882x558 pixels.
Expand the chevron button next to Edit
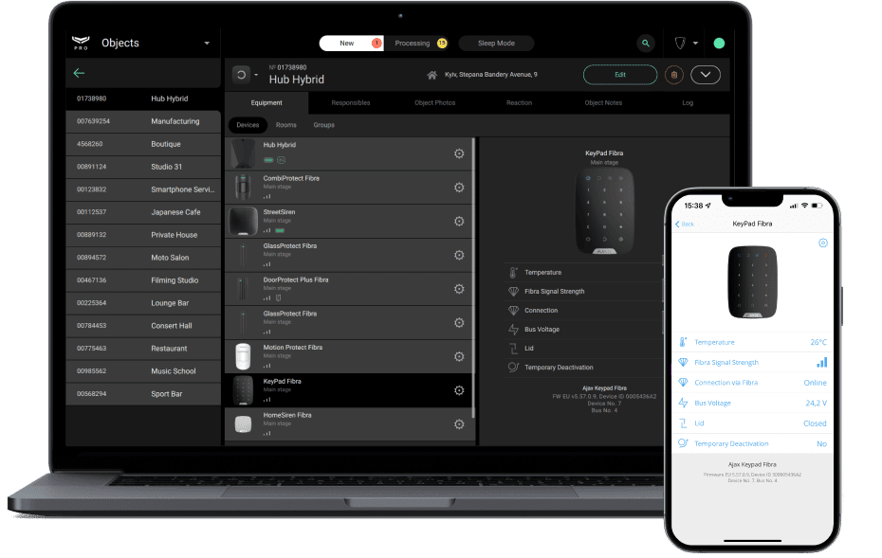tap(706, 75)
